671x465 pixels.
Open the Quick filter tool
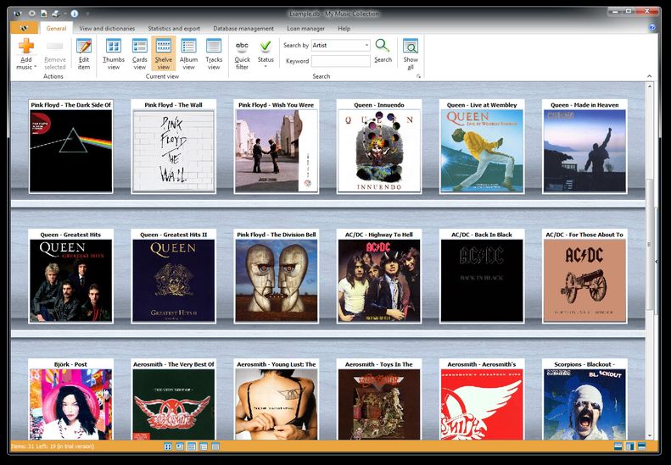[243, 54]
